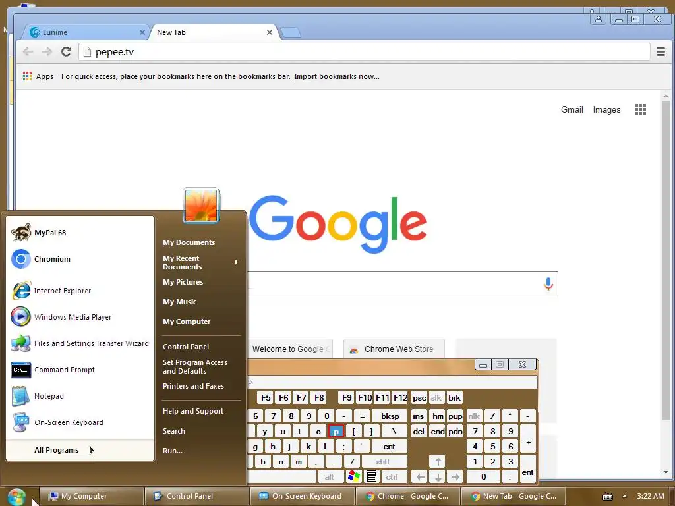The image size is (675, 506).
Task: Open My Music in Start menu
Action: click(180, 302)
